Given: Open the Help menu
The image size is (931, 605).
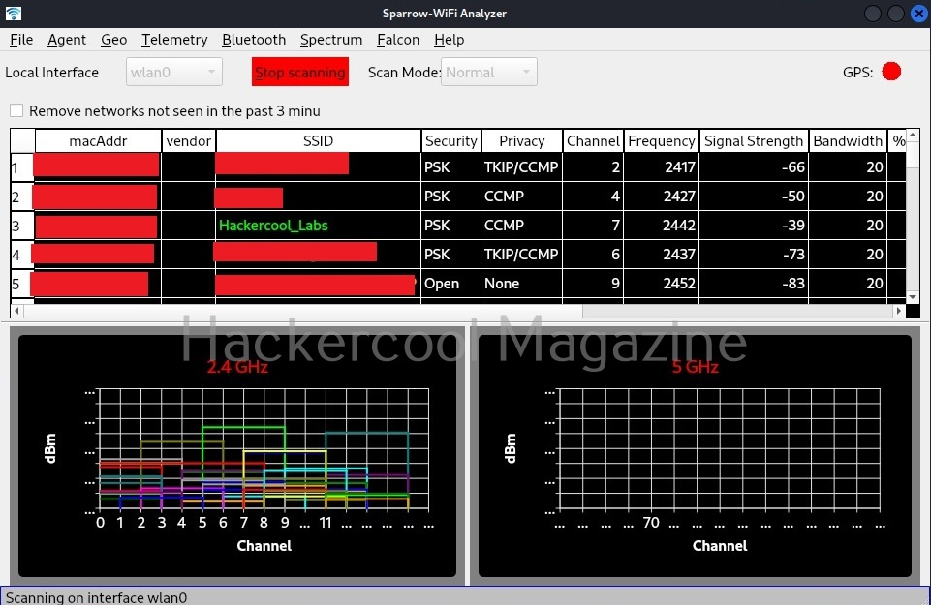Looking at the screenshot, I should [x=450, y=40].
